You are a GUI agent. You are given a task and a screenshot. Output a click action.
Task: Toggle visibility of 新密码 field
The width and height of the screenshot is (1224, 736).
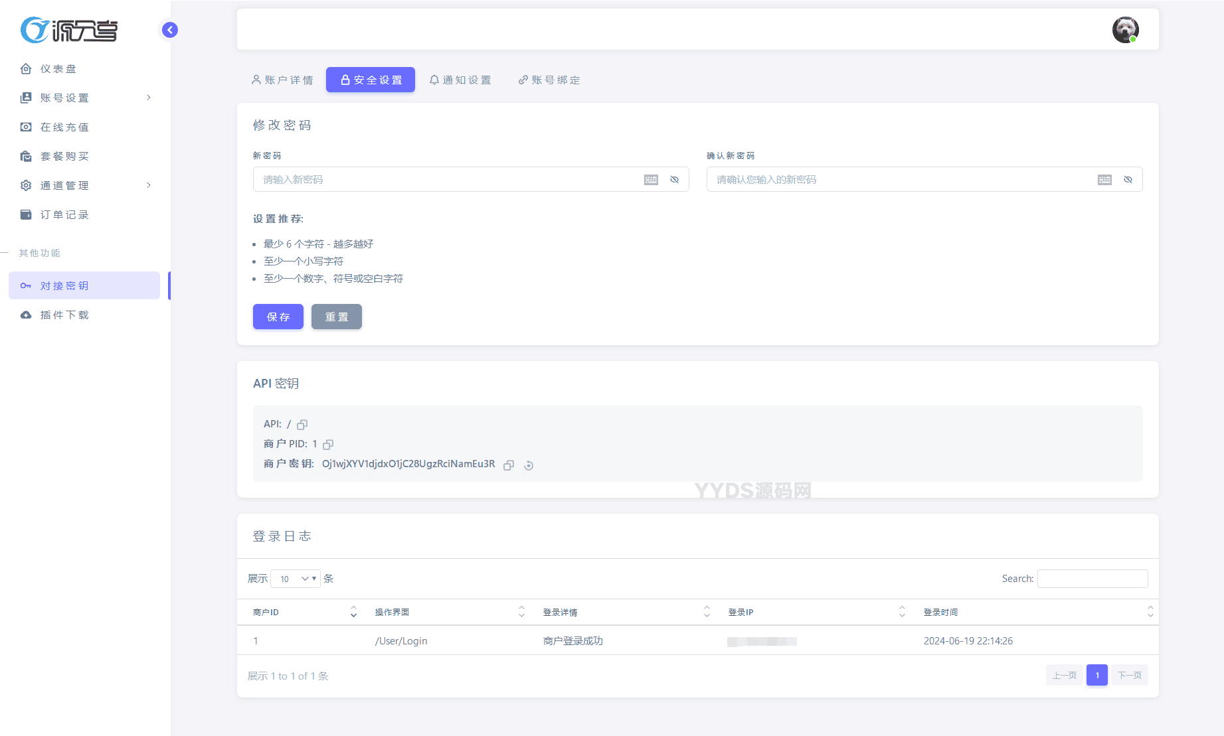pos(674,180)
